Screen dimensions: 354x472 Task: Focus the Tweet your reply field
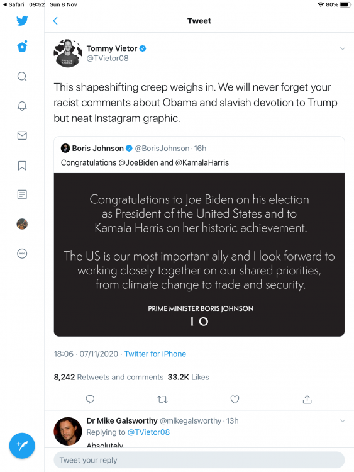(199, 460)
